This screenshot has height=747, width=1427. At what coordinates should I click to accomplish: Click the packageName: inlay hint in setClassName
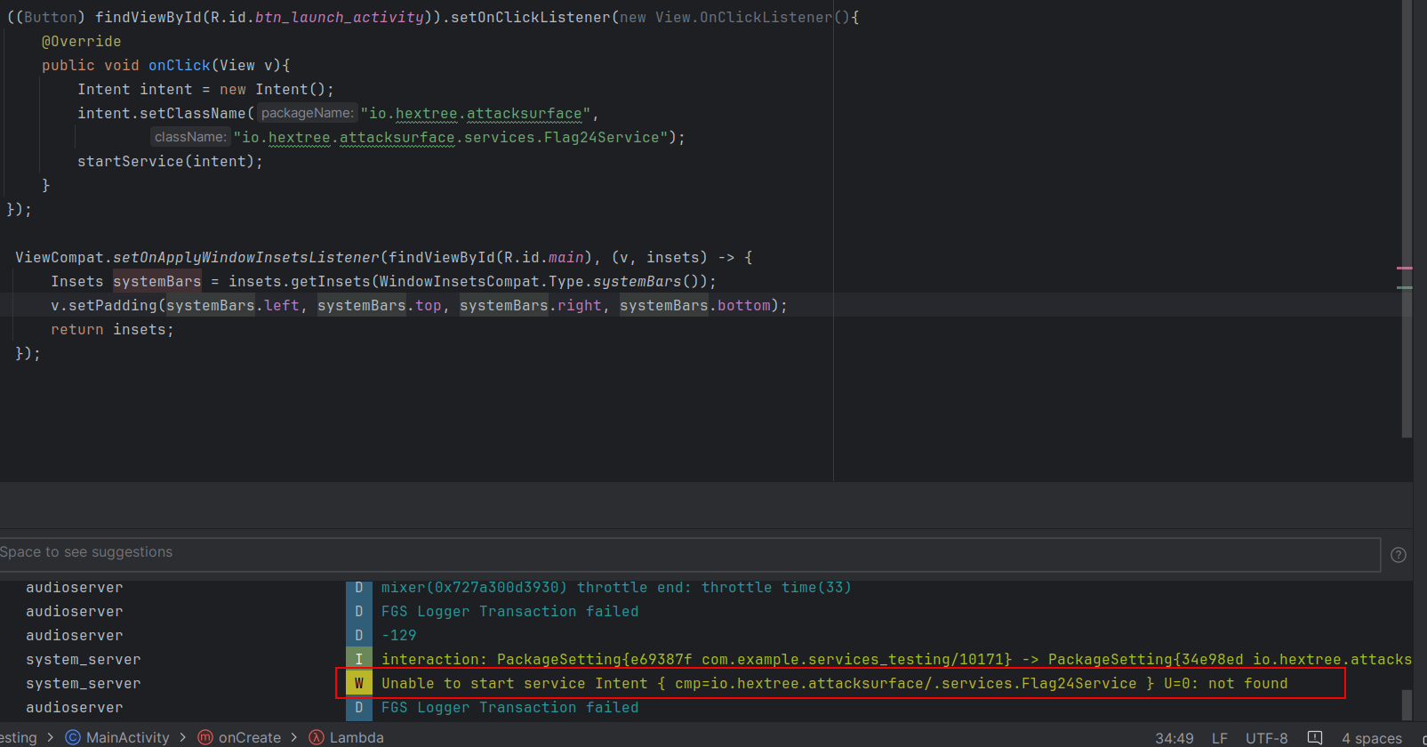pyautogui.click(x=307, y=113)
